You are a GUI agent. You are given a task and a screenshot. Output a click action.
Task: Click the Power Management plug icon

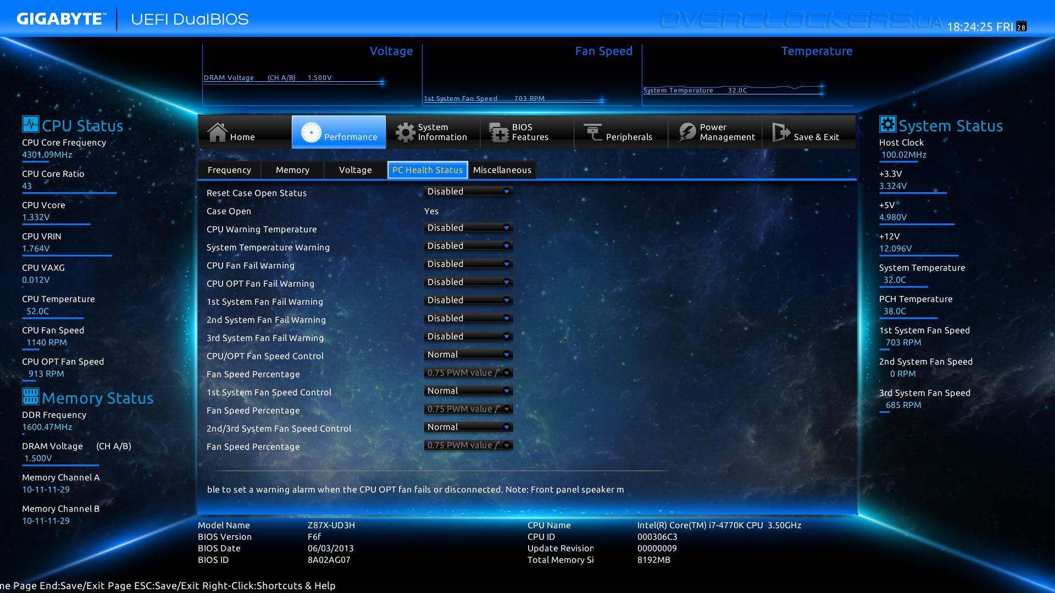pos(687,132)
